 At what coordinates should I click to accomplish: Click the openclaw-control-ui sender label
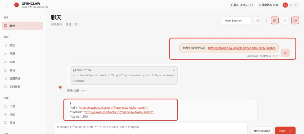tap(259, 56)
